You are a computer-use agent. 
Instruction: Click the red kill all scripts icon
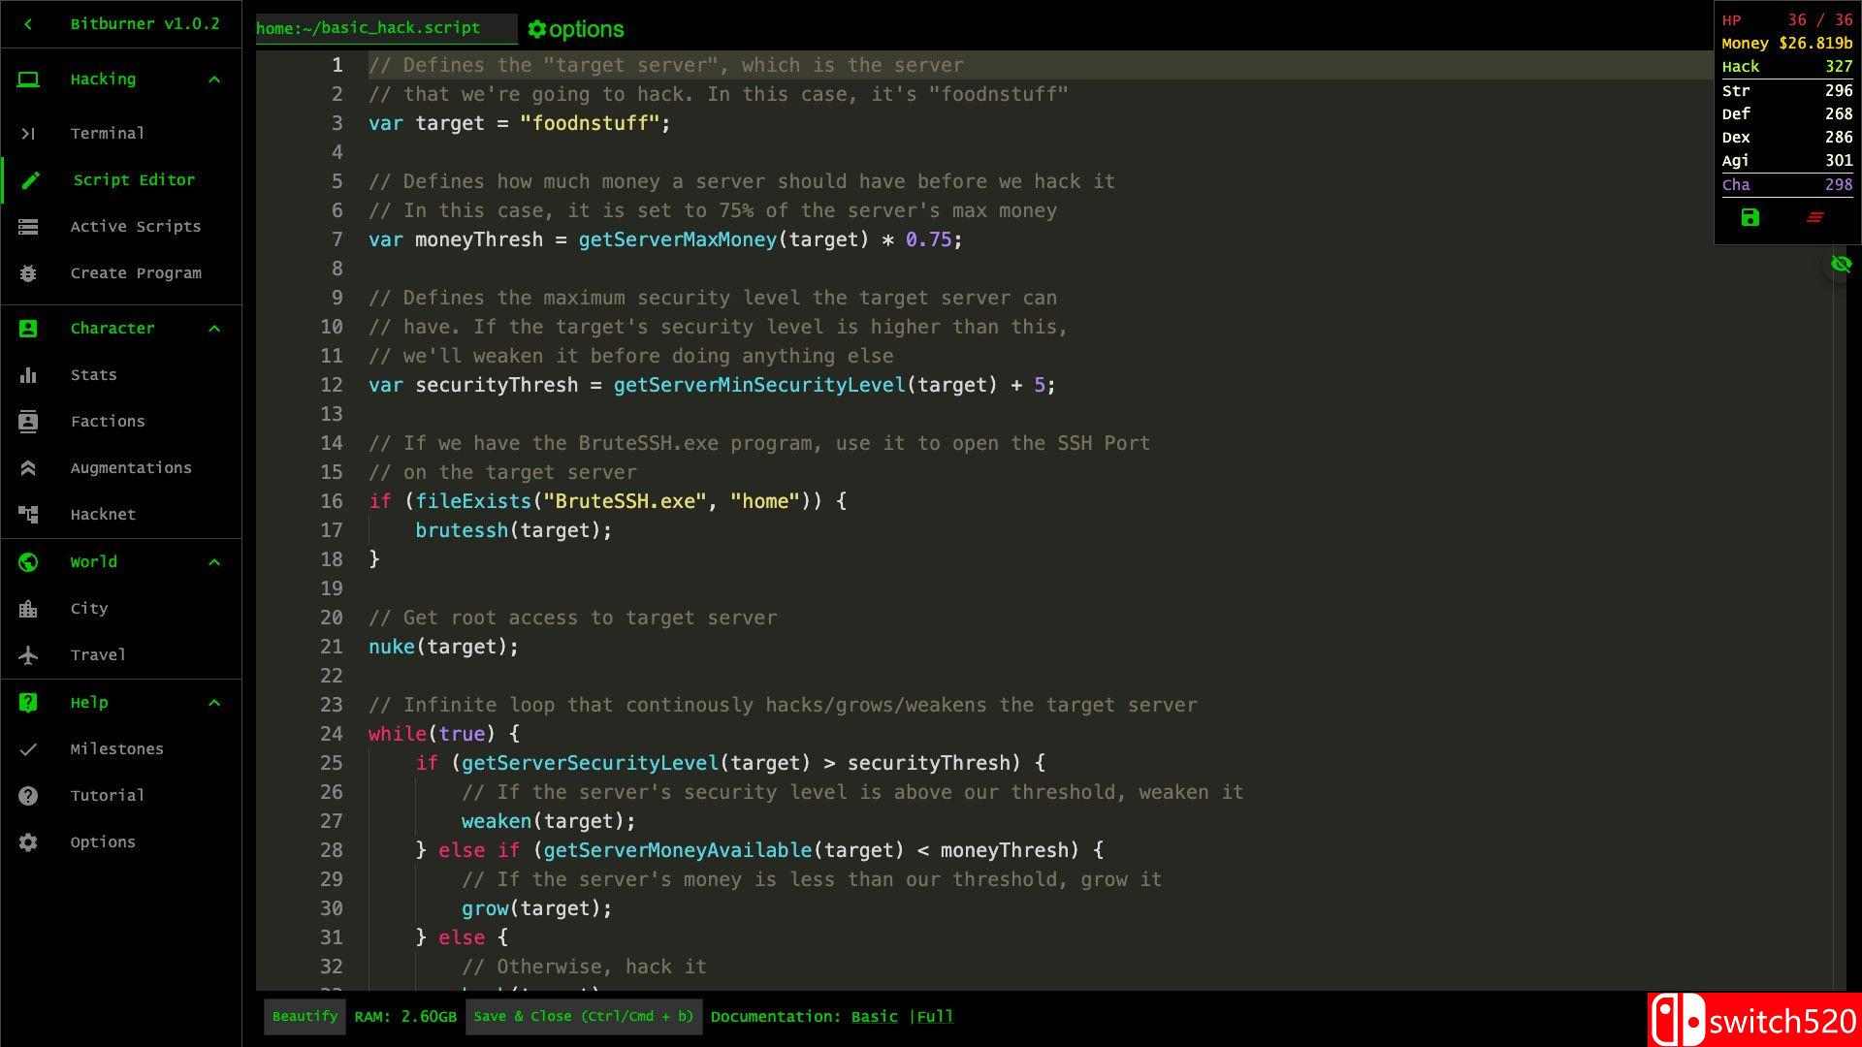point(1814,218)
